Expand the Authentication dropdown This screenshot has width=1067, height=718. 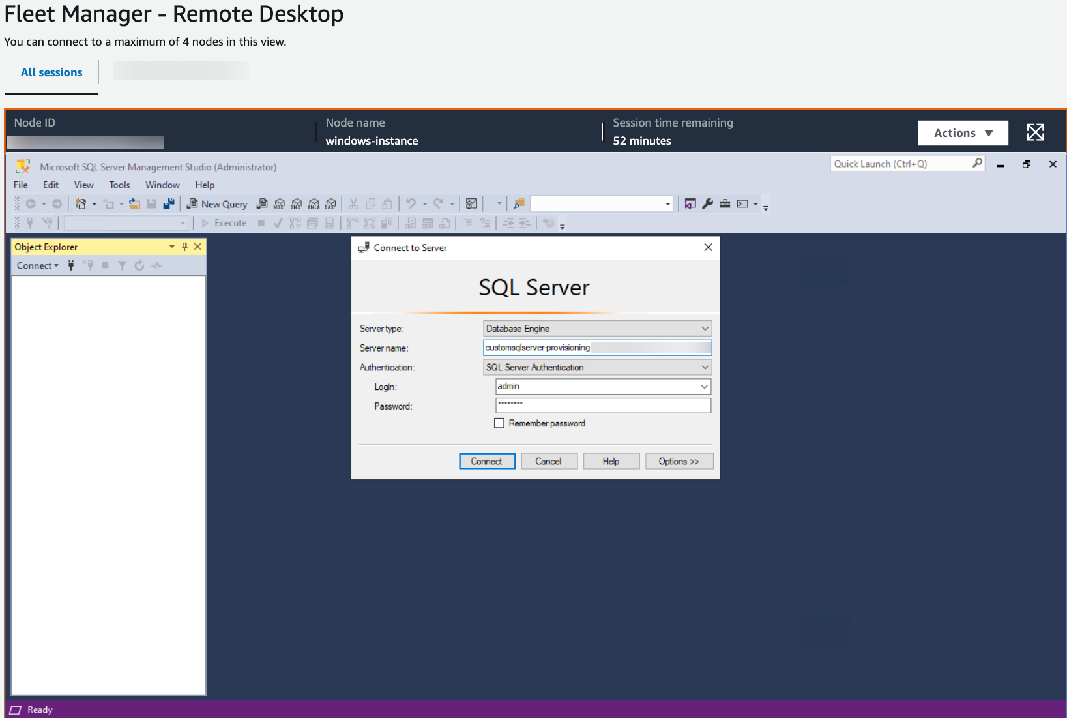coord(705,368)
